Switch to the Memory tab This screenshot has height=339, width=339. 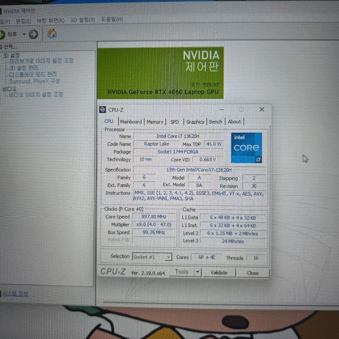click(155, 122)
